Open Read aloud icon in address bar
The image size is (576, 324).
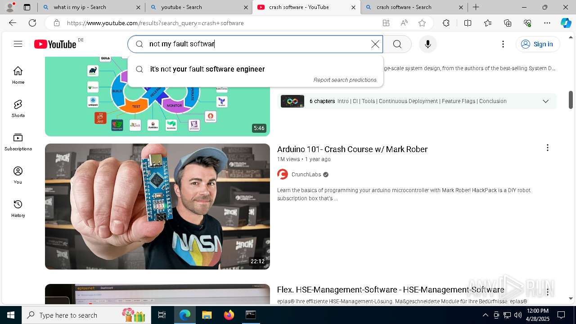tap(404, 23)
